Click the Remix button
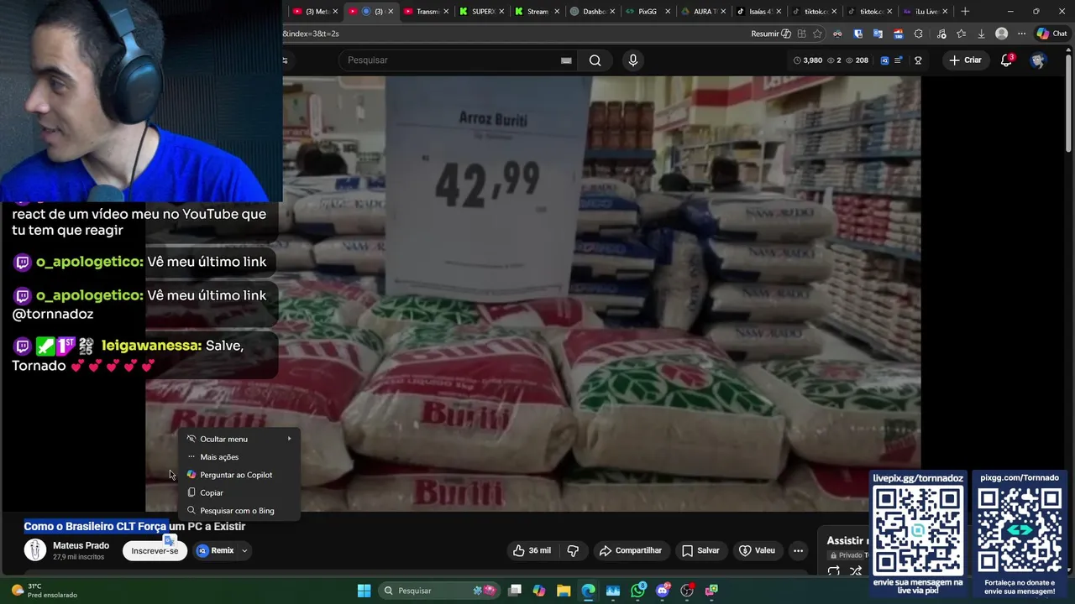The width and height of the screenshot is (1075, 604). pos(216,551)
